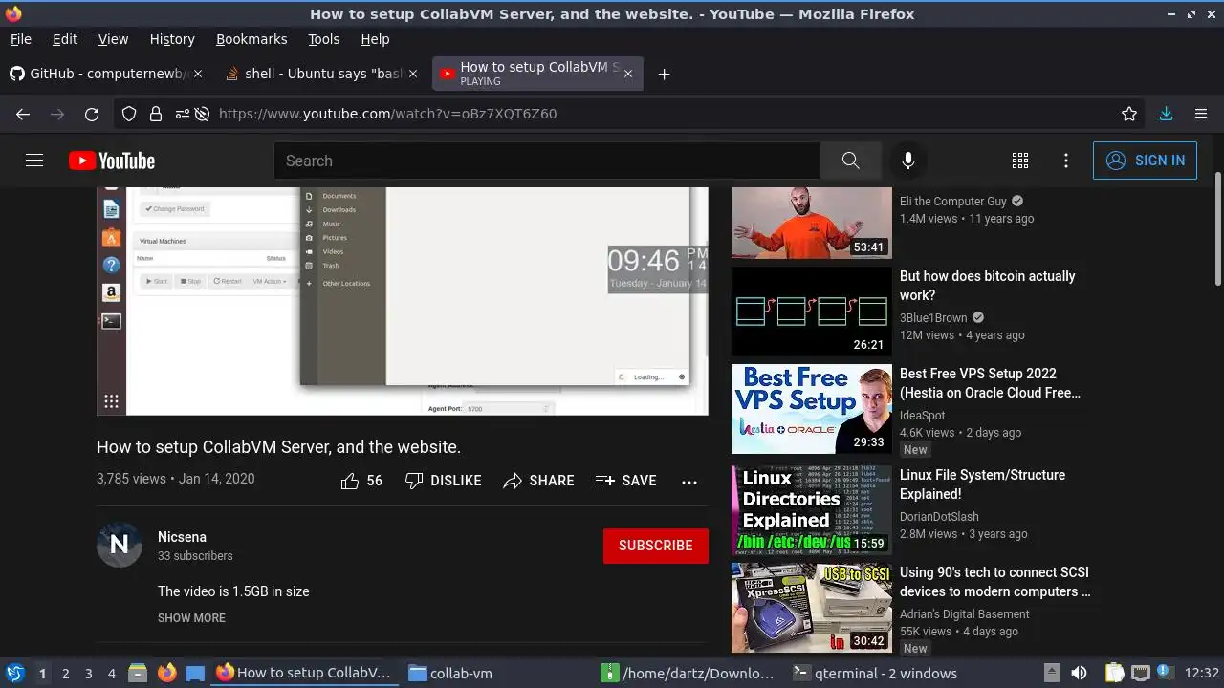
Task: Open Using 90's tech to connect SCSI title
Action: point(994,582)
